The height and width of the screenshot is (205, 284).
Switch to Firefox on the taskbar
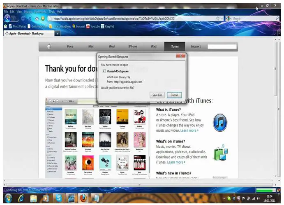[x=83, y=198]
